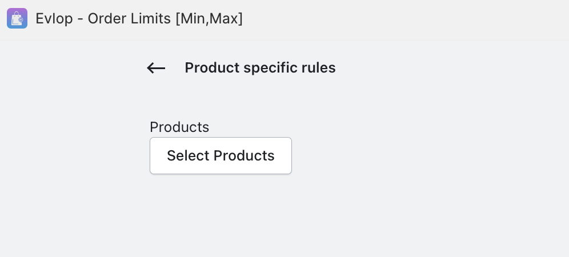This screenshot has width=569, height=257.
Task: Leave the Product specific rules page
Action: click(x=156, y=69)
